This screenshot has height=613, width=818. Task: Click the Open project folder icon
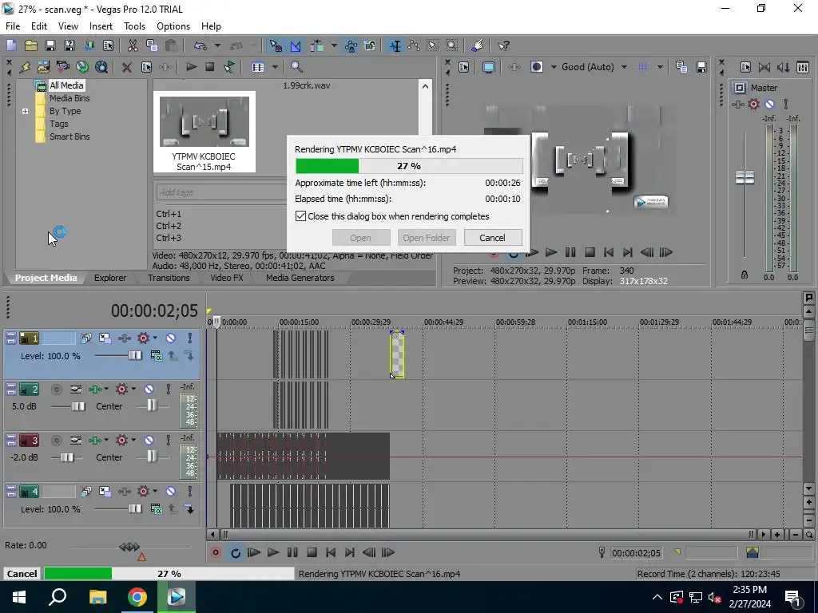[x=31, y=45]
